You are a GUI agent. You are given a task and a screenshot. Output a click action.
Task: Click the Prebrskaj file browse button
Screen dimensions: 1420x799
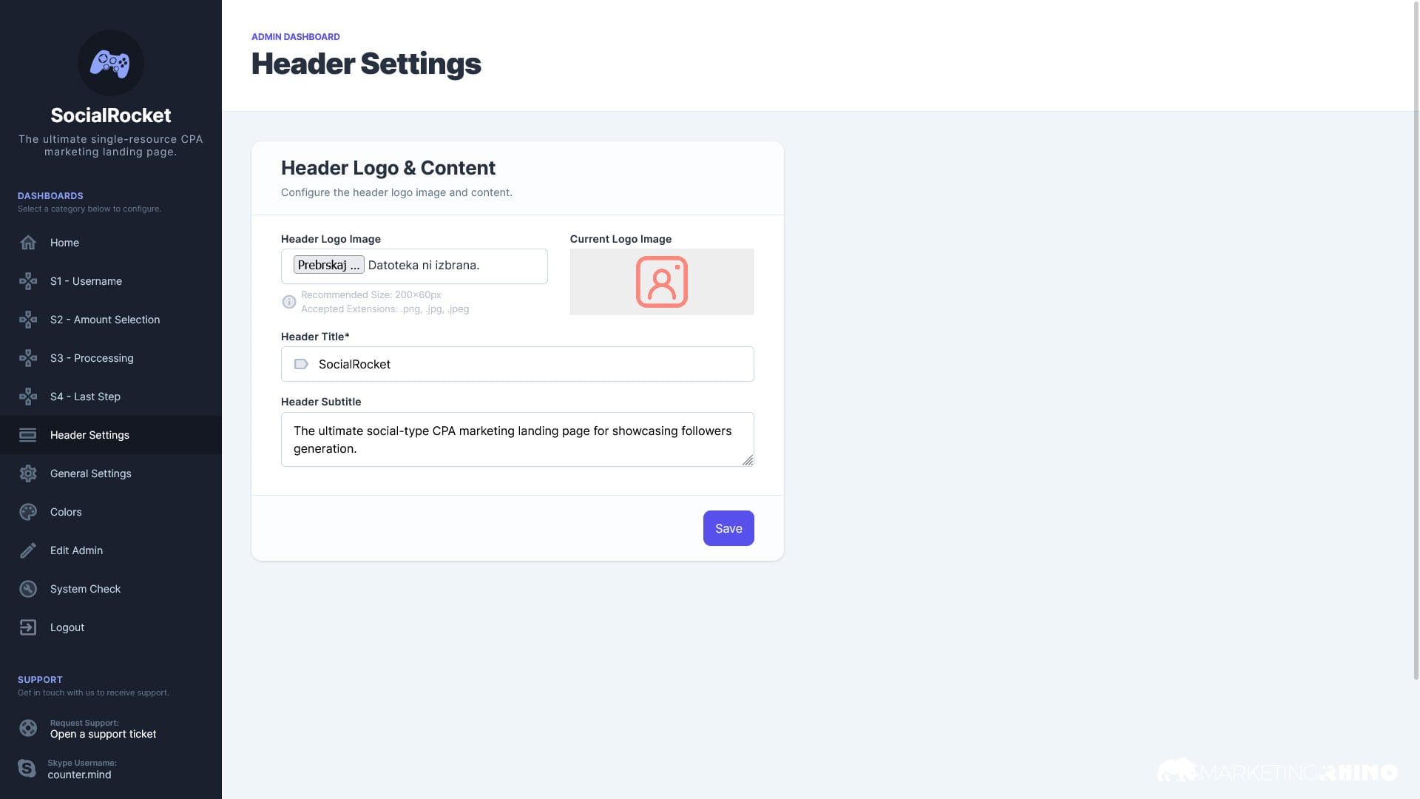[x=329, y=265]
